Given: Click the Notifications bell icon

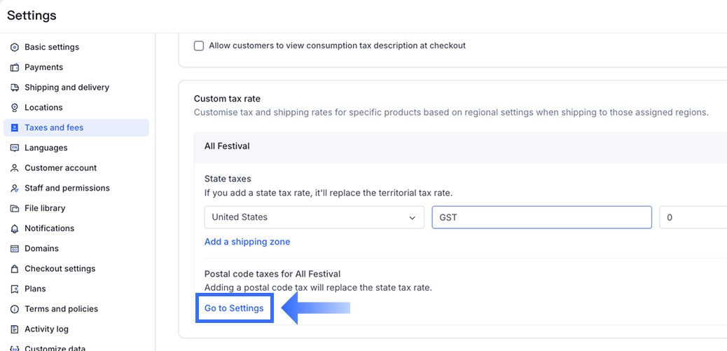Looking at the screenshot, I should (x=15, y=228).
